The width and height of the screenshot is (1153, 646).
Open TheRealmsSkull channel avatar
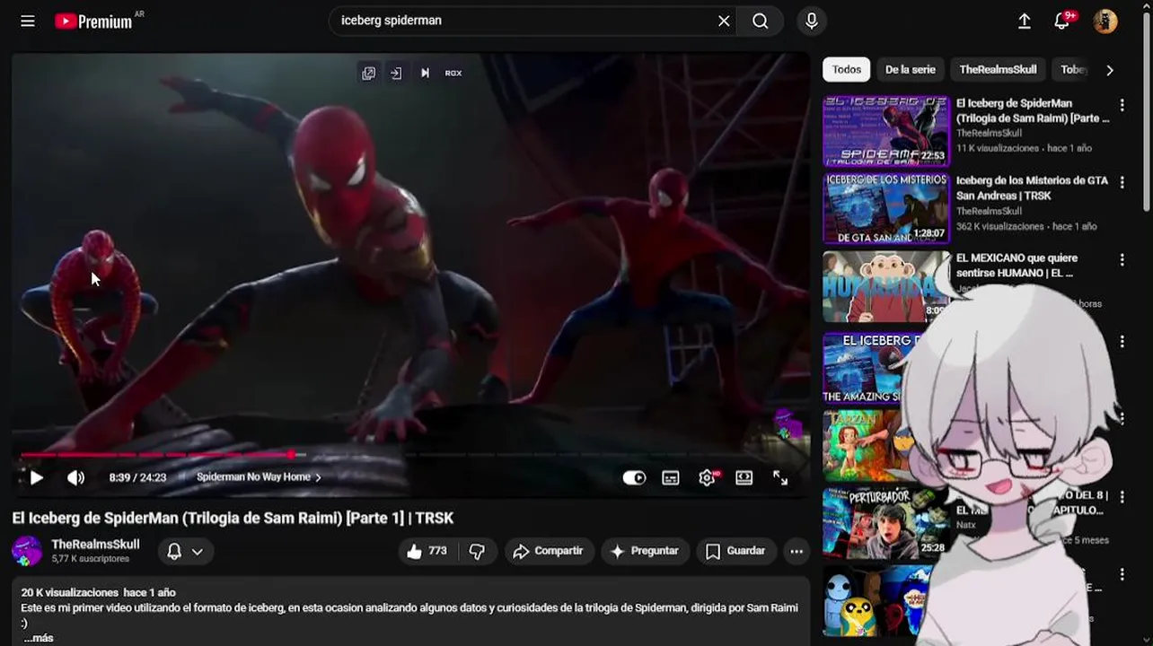coord(27,551)
